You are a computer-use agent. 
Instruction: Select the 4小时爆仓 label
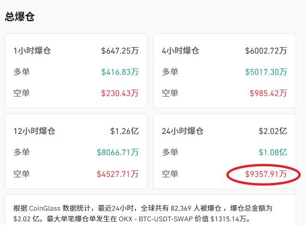click(181, 51)
